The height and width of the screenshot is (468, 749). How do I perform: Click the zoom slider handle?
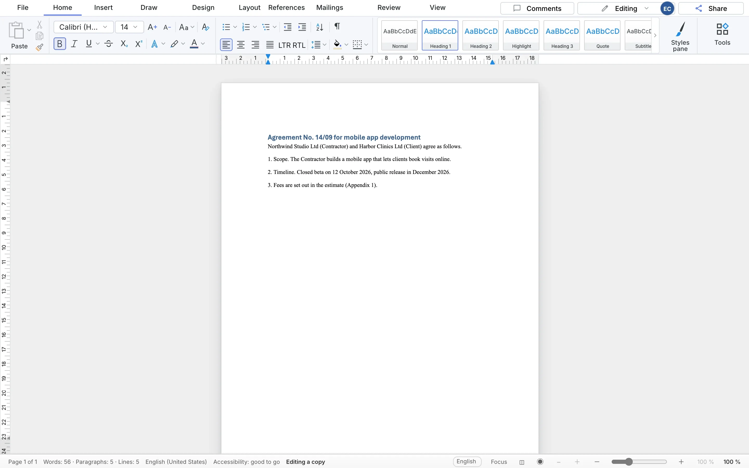click(x=629, y=462)
